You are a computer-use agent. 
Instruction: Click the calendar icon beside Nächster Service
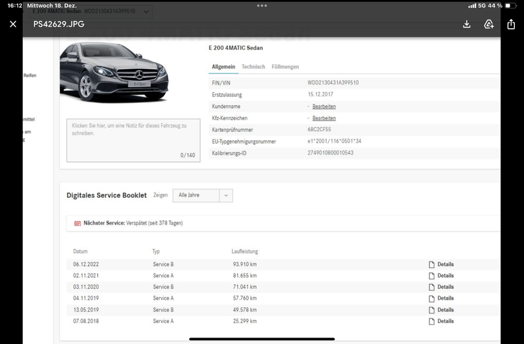77,223
